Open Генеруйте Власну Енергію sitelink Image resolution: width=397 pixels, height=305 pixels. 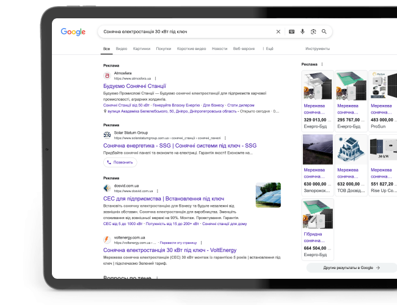pyautogui.click(x=177, y=105)
